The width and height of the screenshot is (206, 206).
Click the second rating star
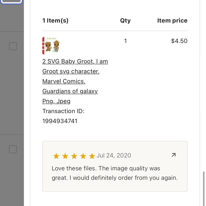[x=65, y=156]
